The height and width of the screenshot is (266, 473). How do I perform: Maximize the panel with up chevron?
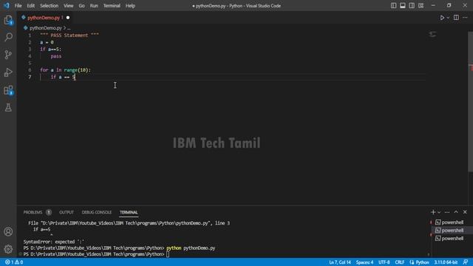[456, 212]
